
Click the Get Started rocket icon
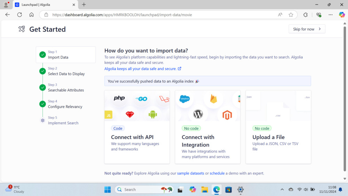click(22, 29)
